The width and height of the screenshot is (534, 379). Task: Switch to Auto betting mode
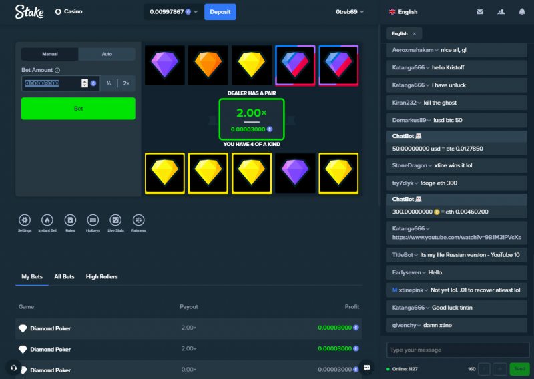pyautogui.click(x=107, y=54)
